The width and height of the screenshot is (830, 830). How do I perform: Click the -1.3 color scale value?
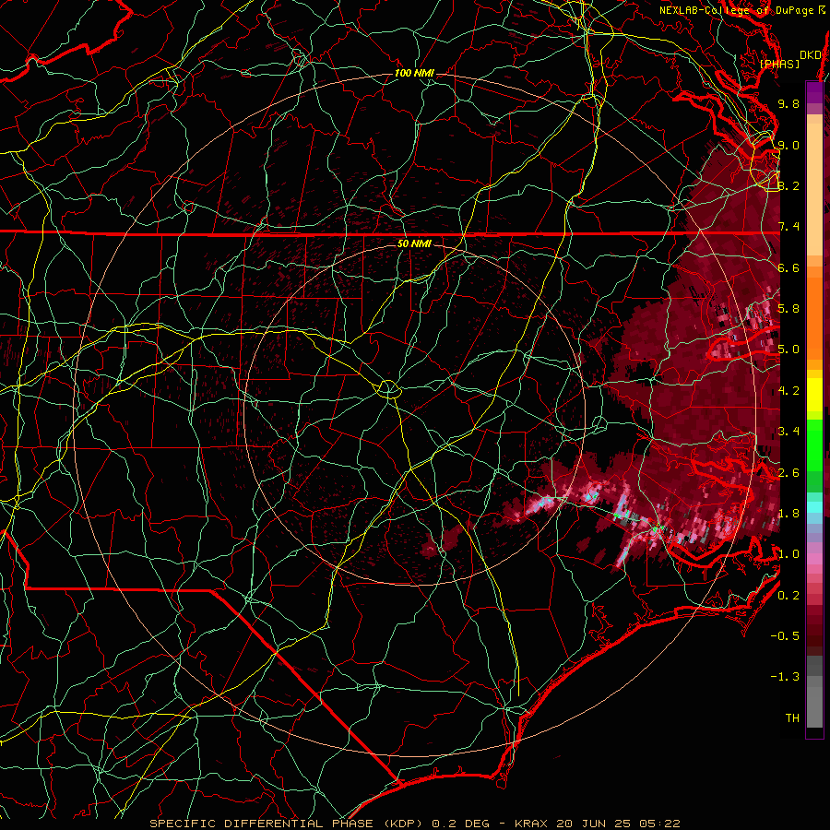tap(785, 677)
